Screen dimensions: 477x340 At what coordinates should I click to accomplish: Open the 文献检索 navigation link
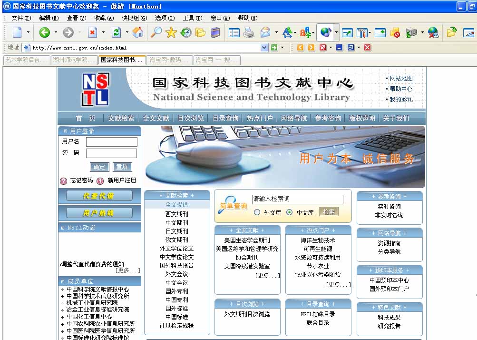tap(121, 118)
